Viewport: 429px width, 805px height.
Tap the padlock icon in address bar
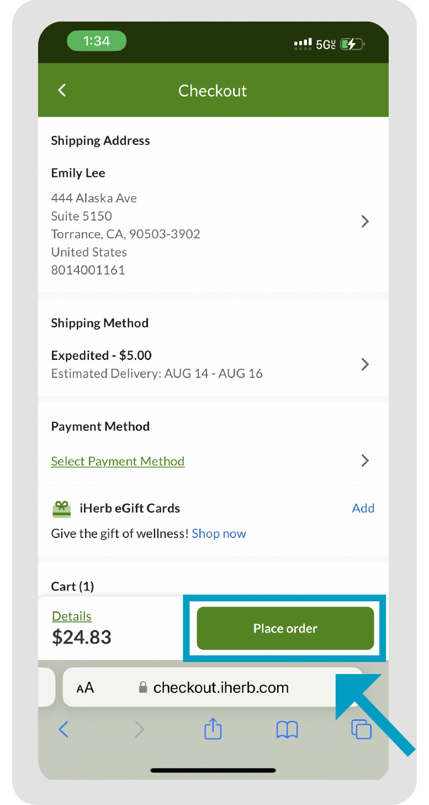[x=143, y=687]
